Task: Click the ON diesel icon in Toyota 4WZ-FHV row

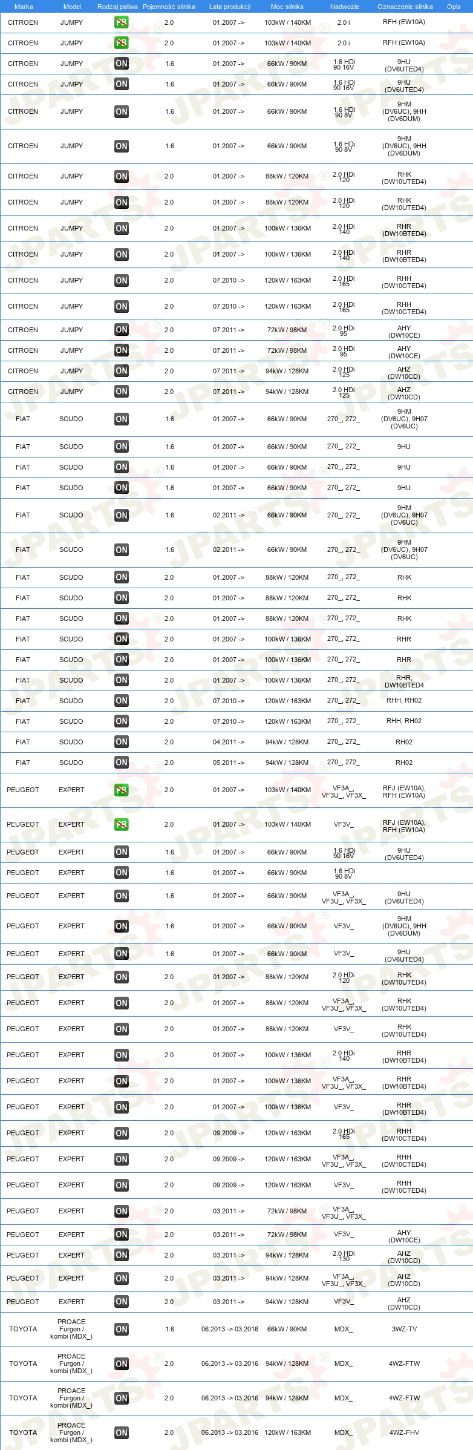Action: coord(122,1432)
